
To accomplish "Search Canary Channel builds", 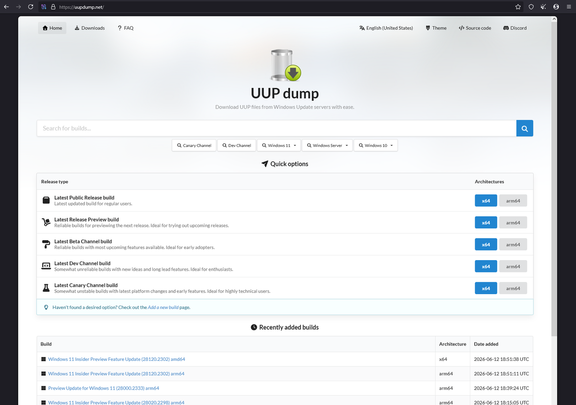I will pyautogui.click(x=194, y=145).
